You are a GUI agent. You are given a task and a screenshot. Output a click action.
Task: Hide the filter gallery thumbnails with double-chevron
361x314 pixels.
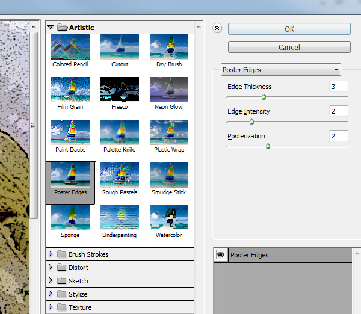pos(217,28)
